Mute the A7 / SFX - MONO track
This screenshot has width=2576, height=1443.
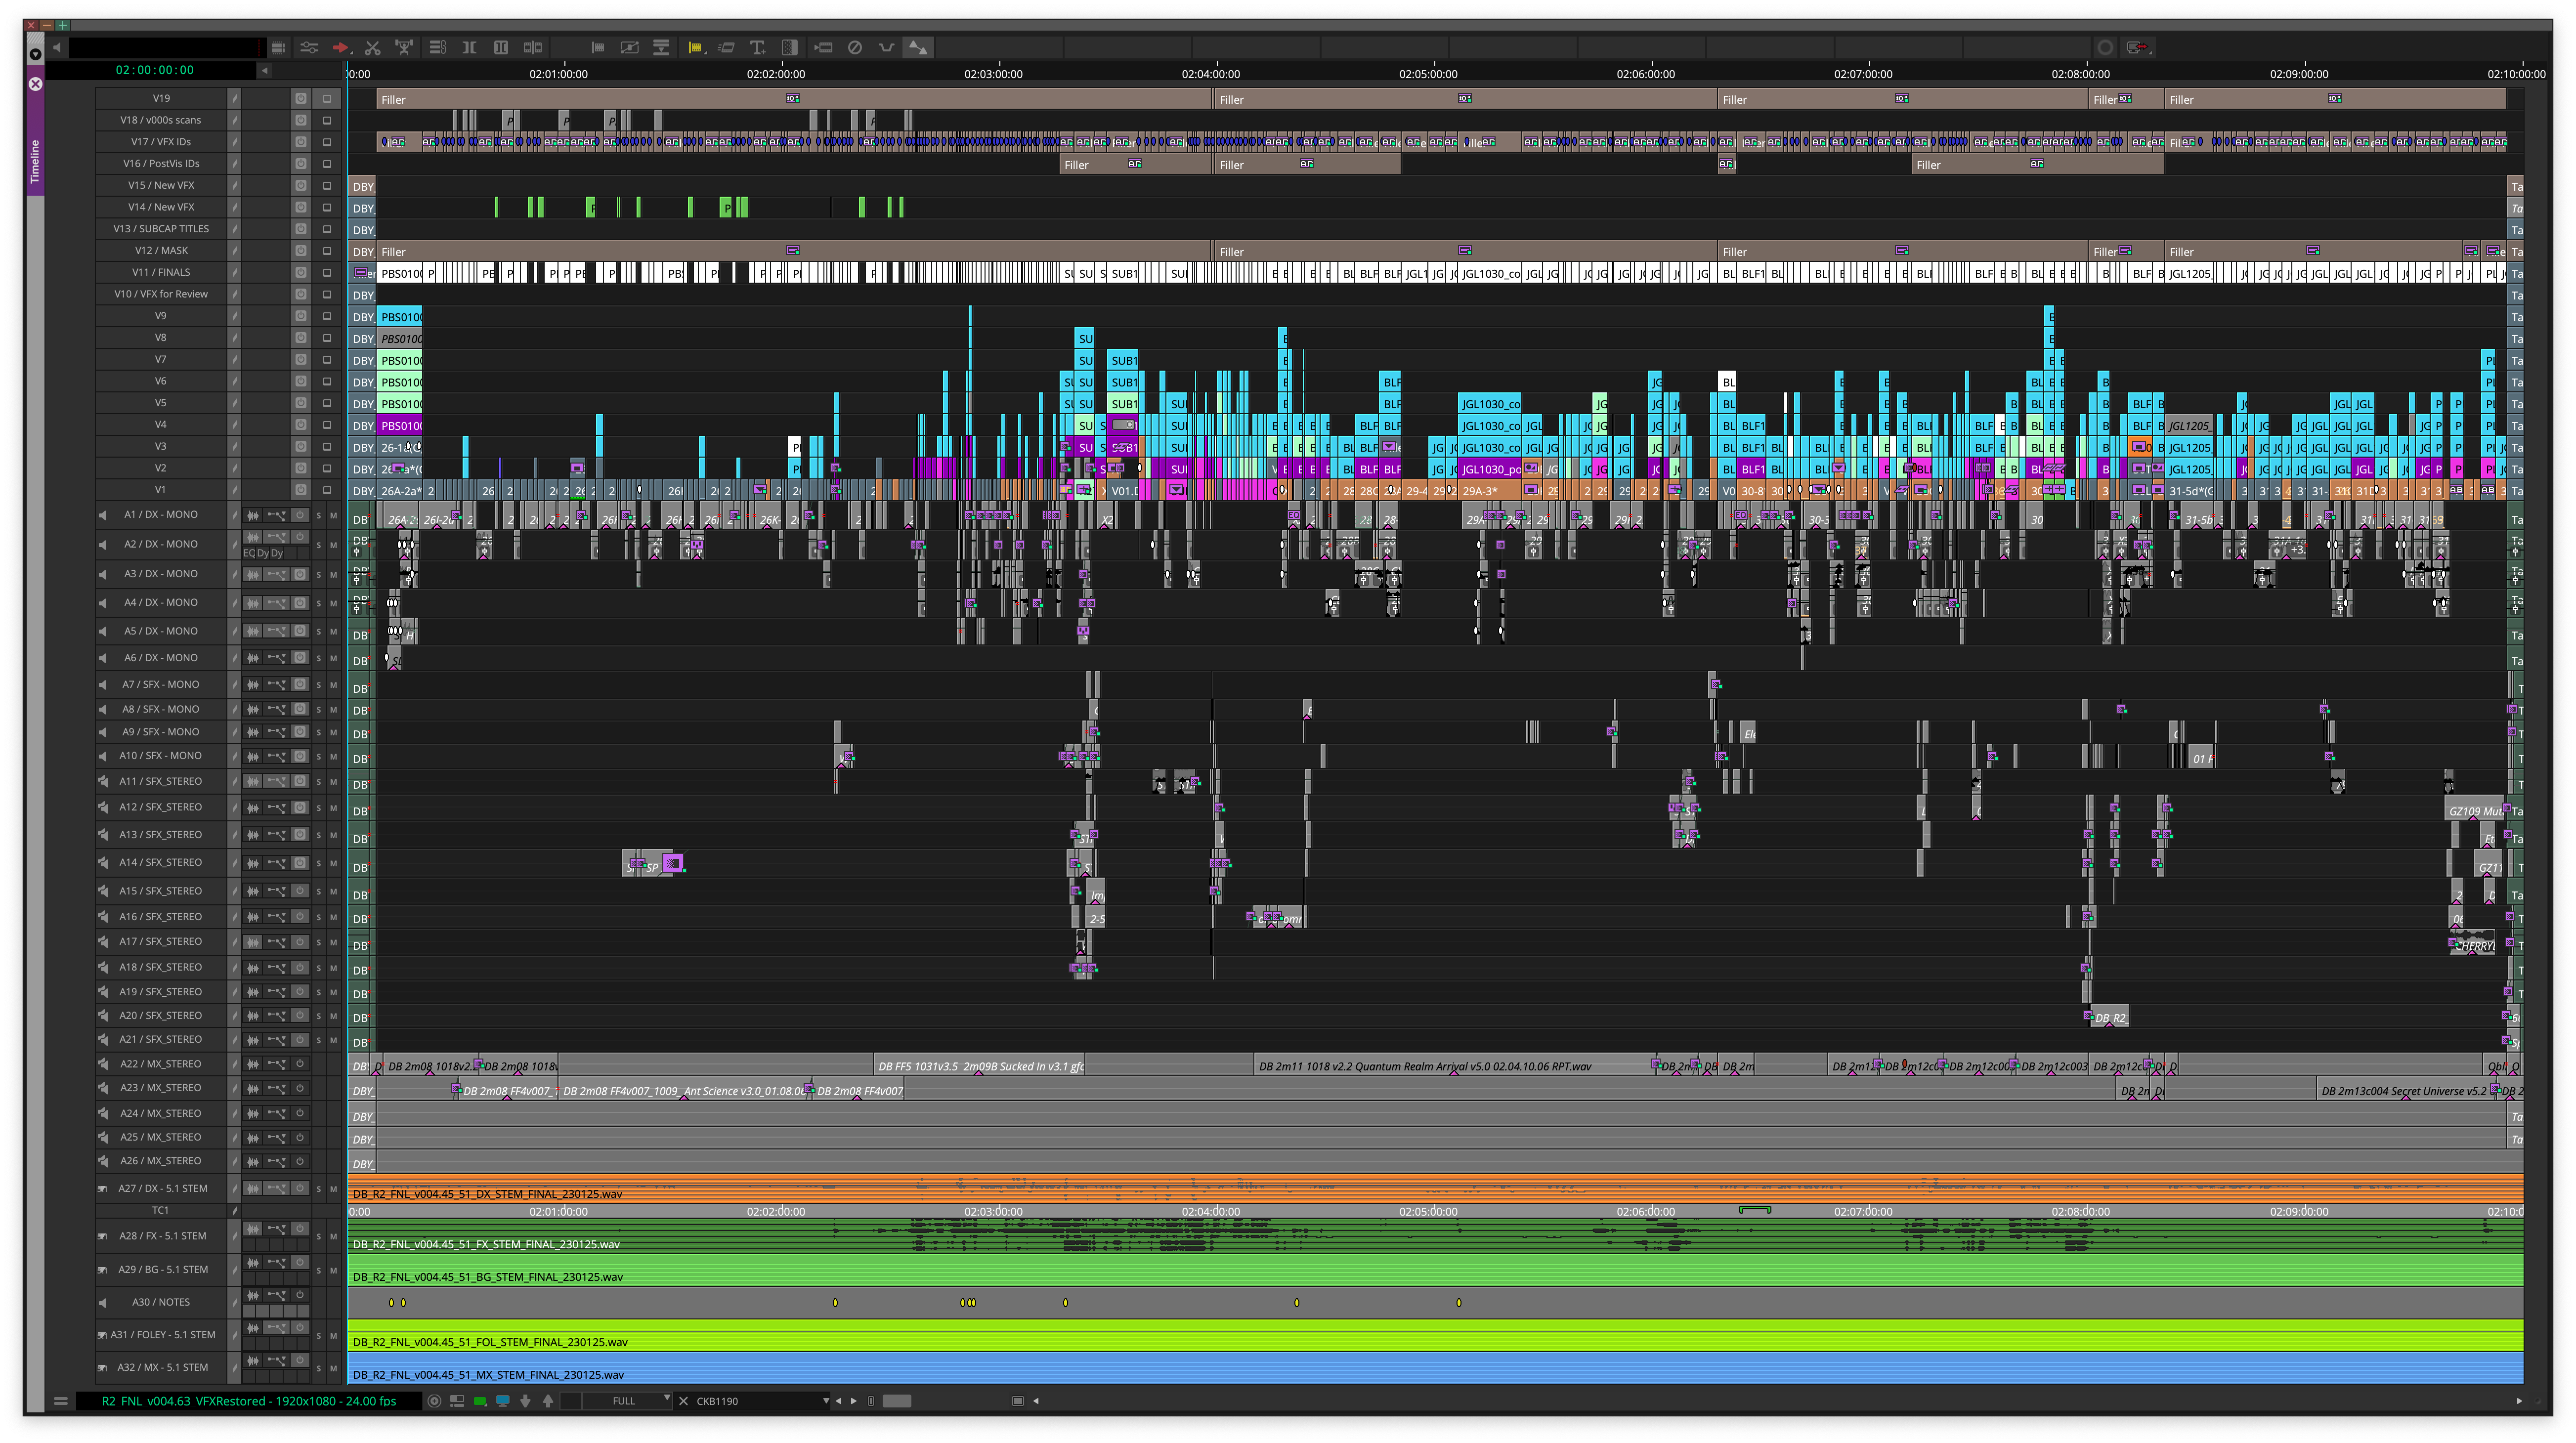(333, 686)
